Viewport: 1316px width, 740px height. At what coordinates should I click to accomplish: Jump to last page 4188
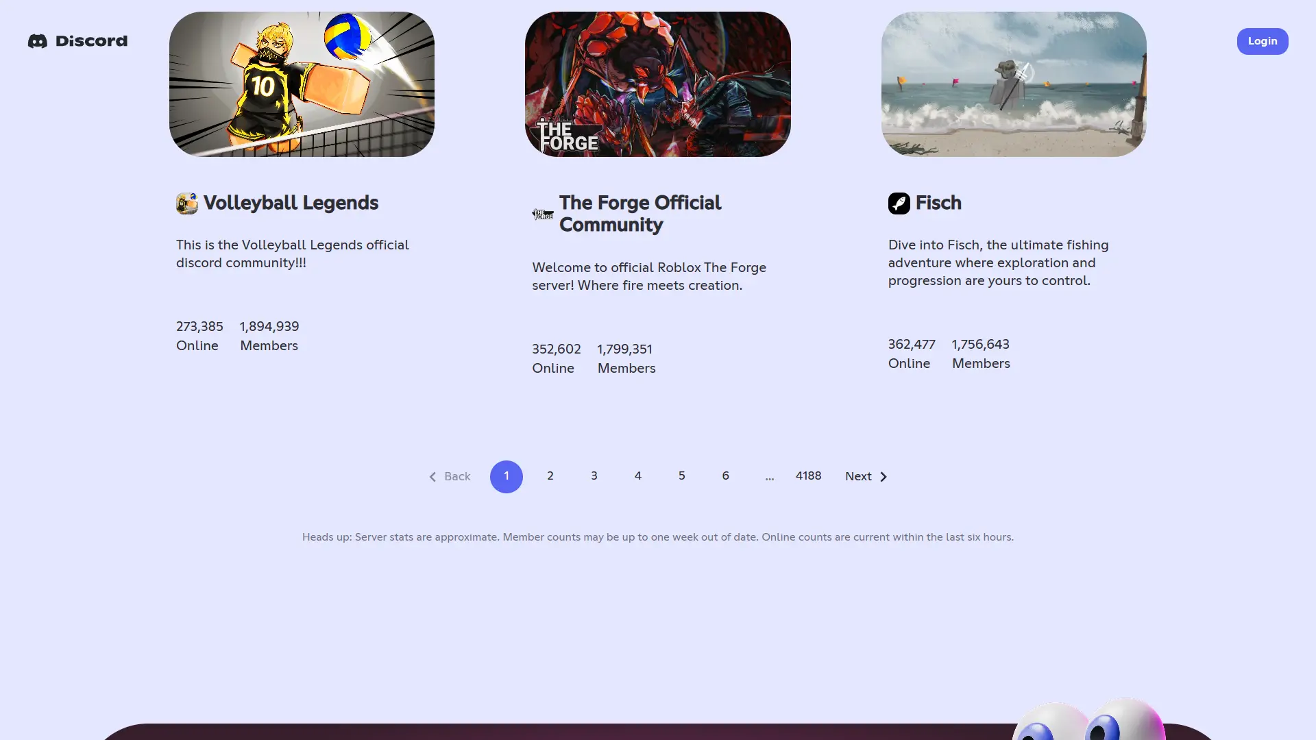point(808,476)
